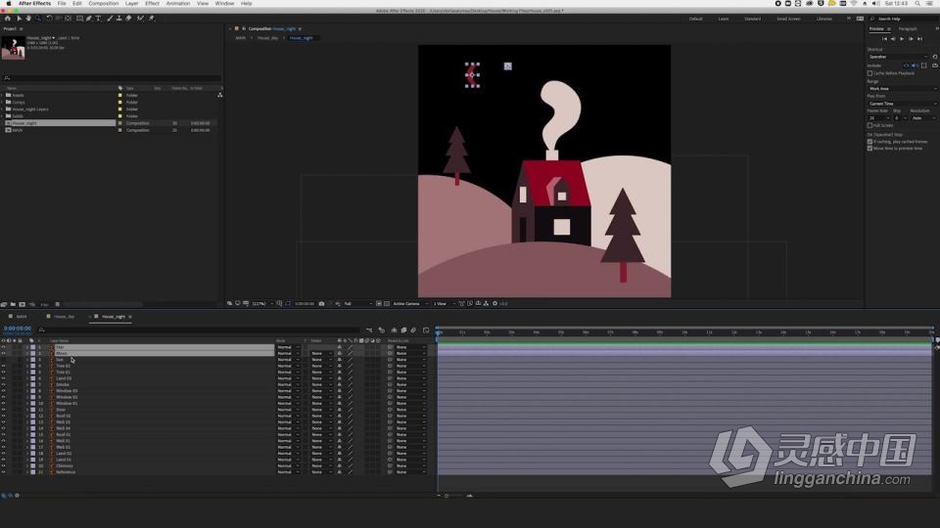
Task: Choose the Zoom tool in the toolbar
Action: coord(38,19)
